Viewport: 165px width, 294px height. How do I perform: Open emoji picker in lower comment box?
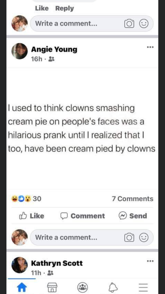[x=144, y=238]
